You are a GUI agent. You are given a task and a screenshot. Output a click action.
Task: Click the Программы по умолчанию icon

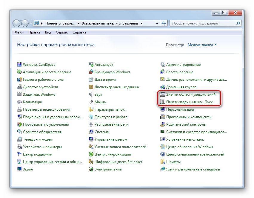click(x=19, y=124)
